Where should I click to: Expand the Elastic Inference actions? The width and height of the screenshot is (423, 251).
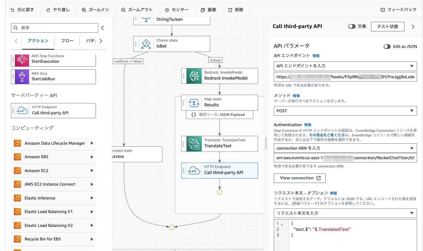tap(92, 198)
